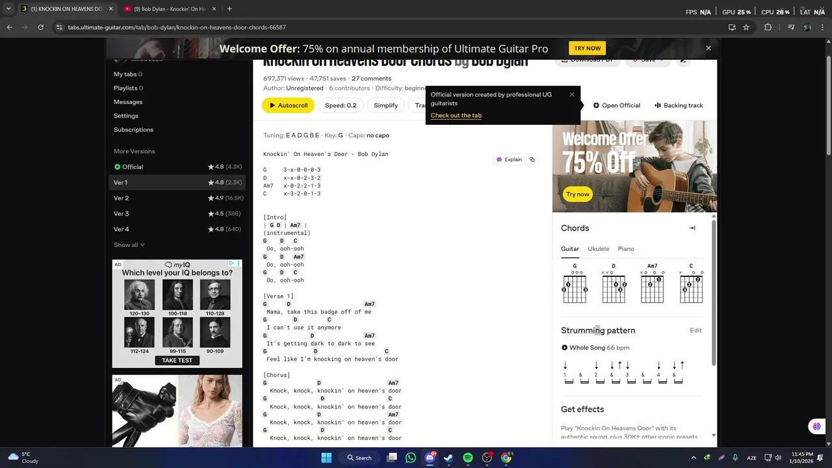Open weather widget showing 5°C Cloudy
This screenshot has height=468, width=832.
[x=22, y=458]
